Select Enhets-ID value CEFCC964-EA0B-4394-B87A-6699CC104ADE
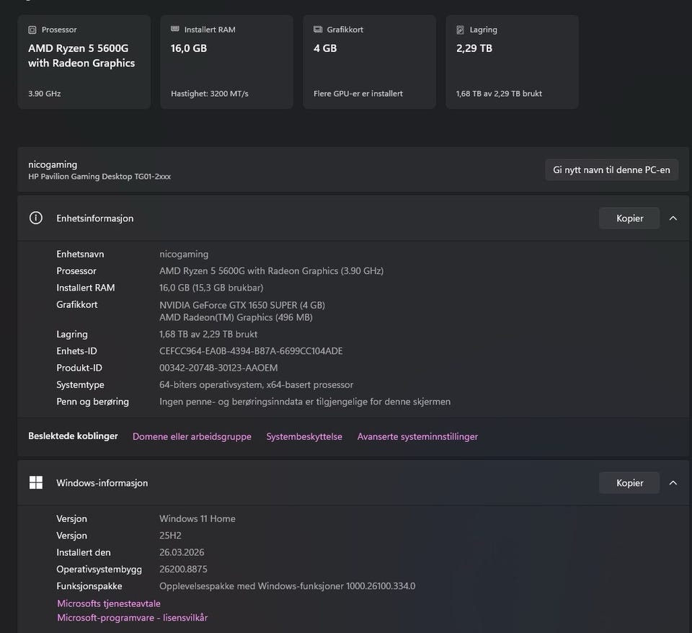The height and width of the screenshot is (633, 692). pos(251,351)
